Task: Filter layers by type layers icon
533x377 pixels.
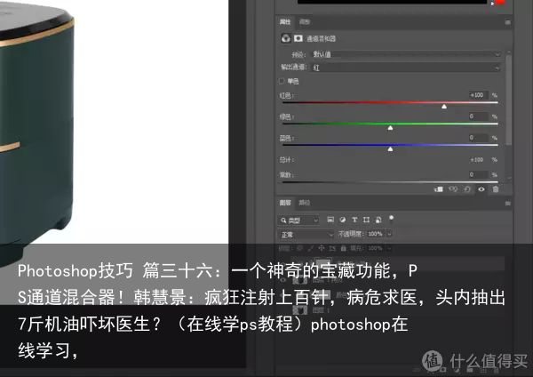Action: [354, 220]
